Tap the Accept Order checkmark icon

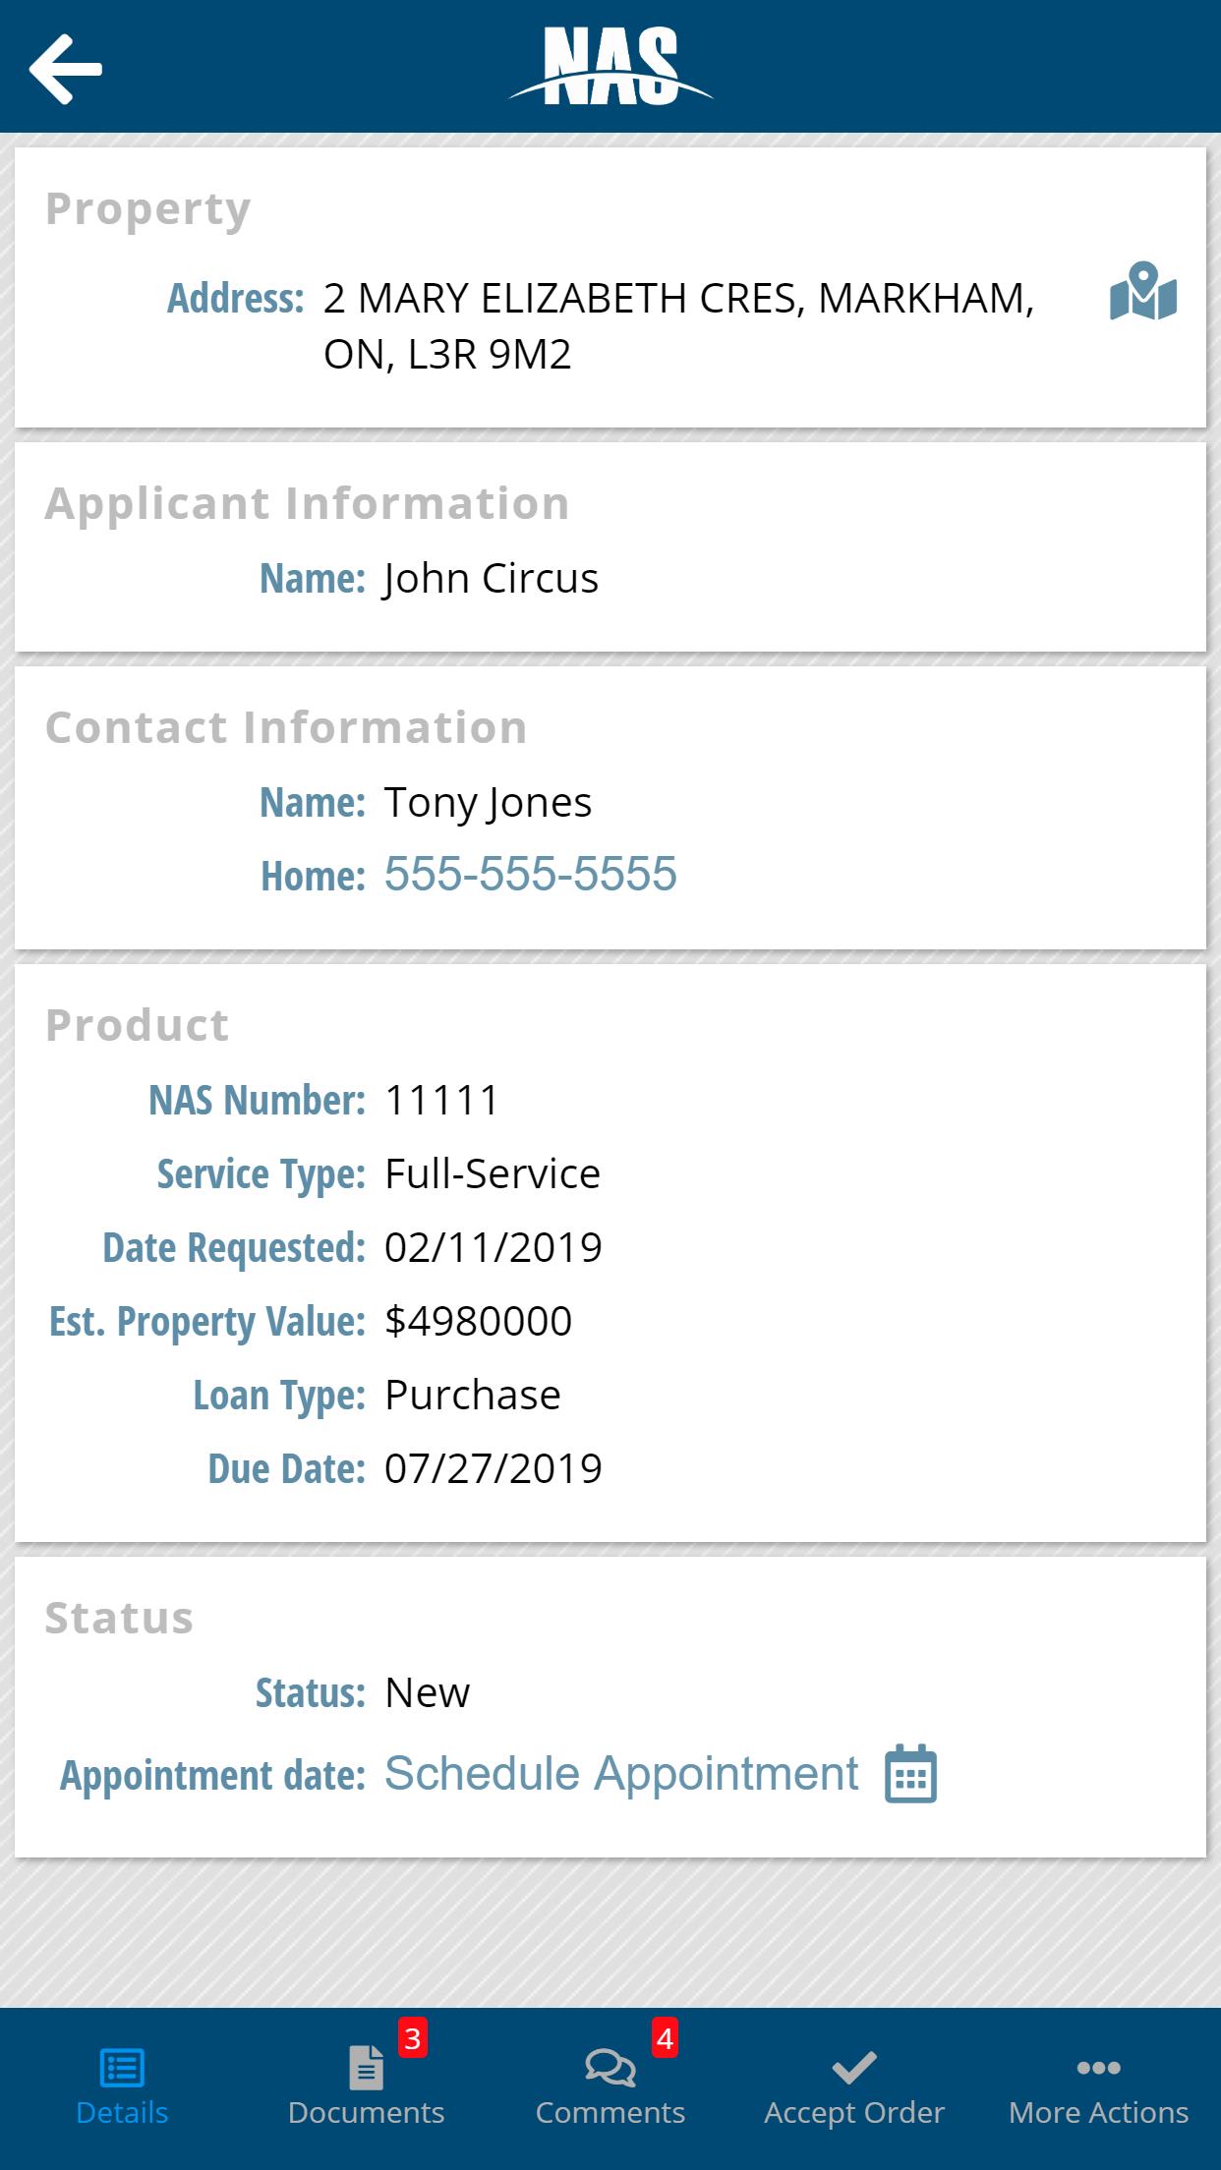853,2067
